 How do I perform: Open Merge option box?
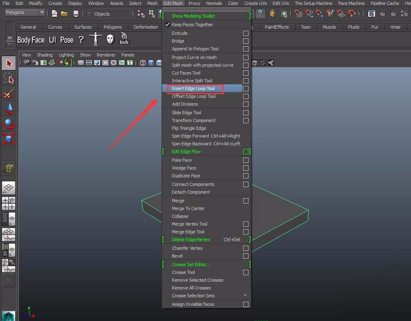tap(246, 201)
